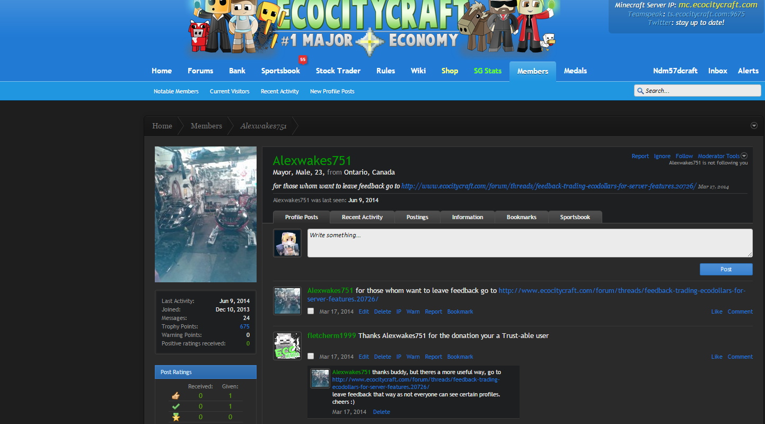Click the green checkmark rating icon

pos(176,406)
